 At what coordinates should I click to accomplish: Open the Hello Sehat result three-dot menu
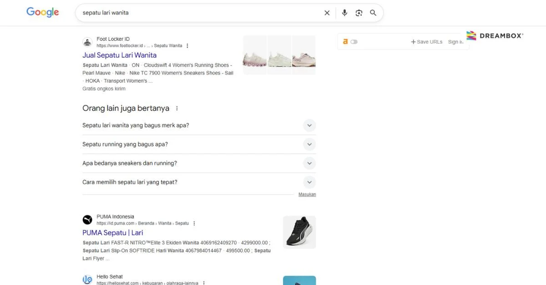click(204, 283)
